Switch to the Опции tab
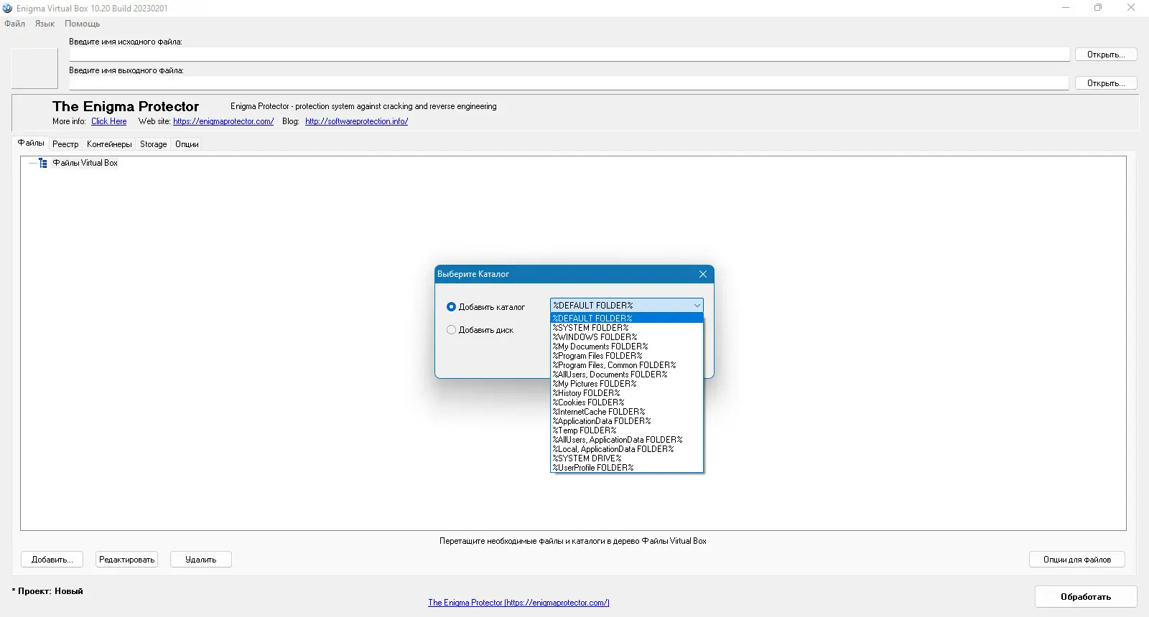Image resolution: width=1149 pixels, height=617 pixels. pyautogui.click(x=187, y=144)
